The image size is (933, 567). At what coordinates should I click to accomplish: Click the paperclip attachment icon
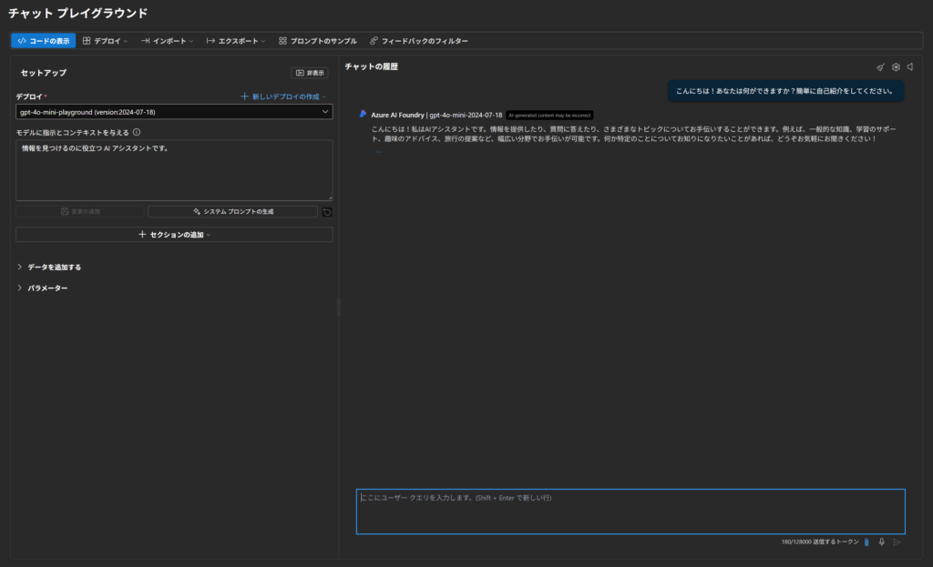click(866, 542)
